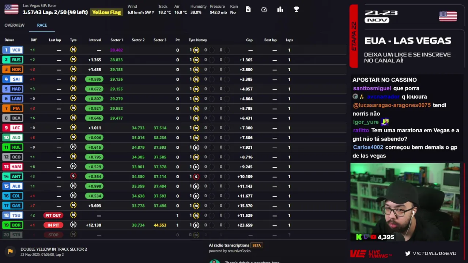Sort by Best lap column header

271,40
